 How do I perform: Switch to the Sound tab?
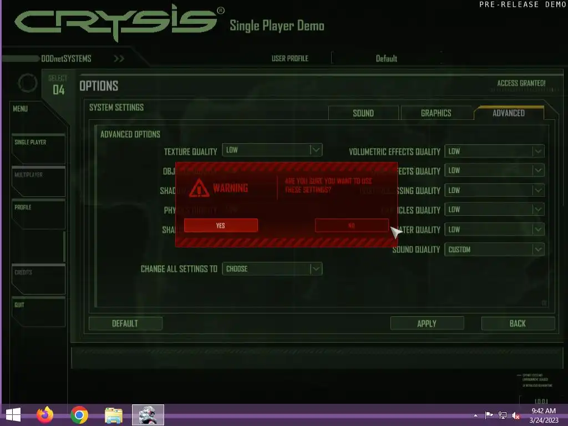coord(363,113)
